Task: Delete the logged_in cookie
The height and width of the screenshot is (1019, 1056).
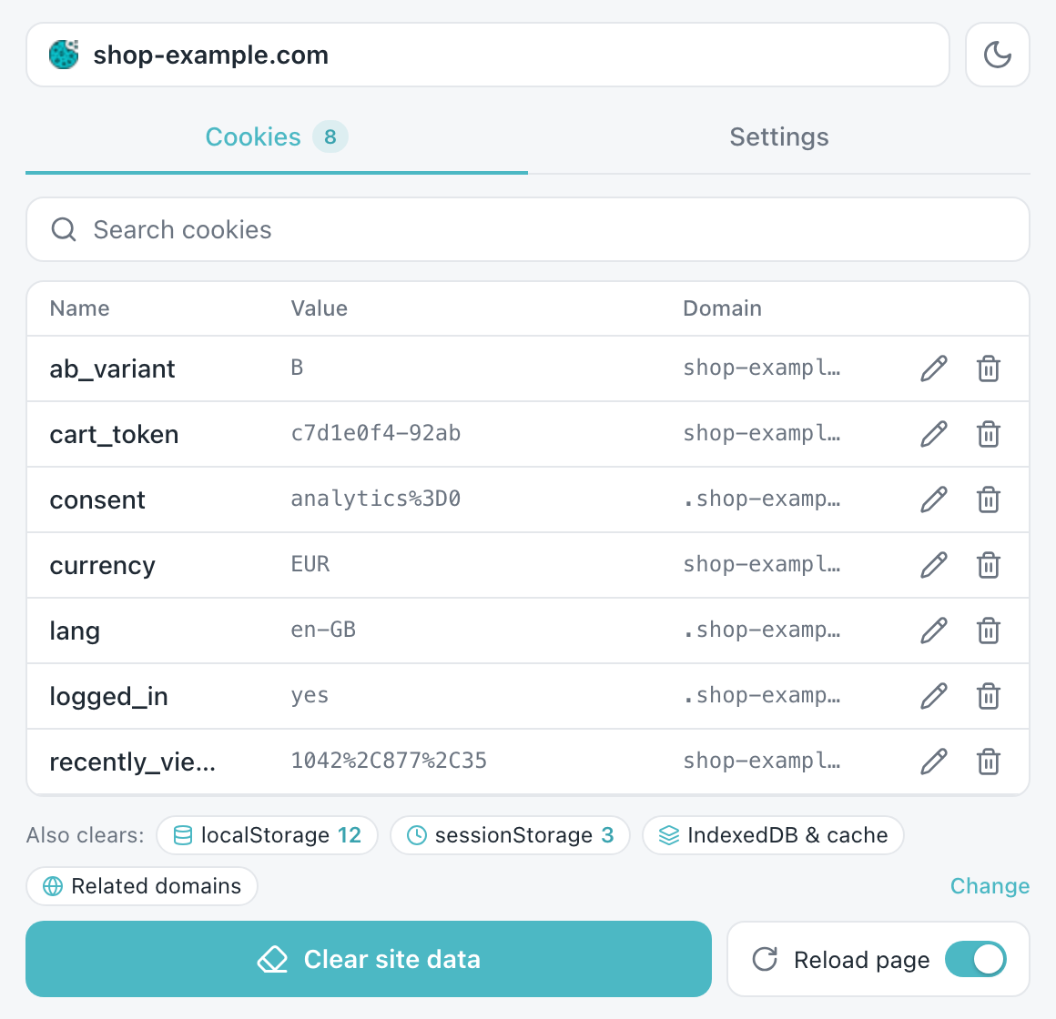Action: coord(989,696)
